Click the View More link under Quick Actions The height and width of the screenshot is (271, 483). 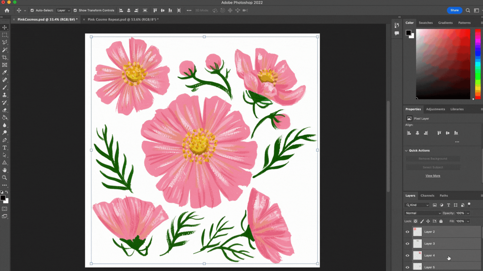pos(433,175)
